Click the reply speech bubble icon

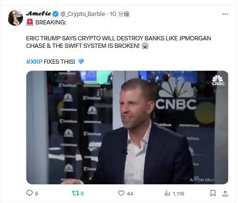pyautogui.click(x=29, y=193)
